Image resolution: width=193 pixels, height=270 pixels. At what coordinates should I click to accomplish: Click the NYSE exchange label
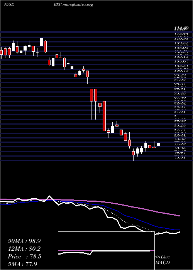9,5
